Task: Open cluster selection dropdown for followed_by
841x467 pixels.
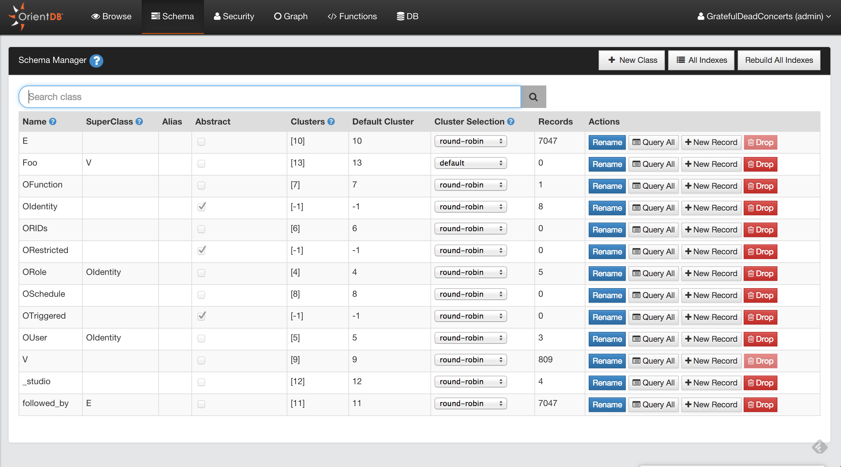Action: (470, 403)
